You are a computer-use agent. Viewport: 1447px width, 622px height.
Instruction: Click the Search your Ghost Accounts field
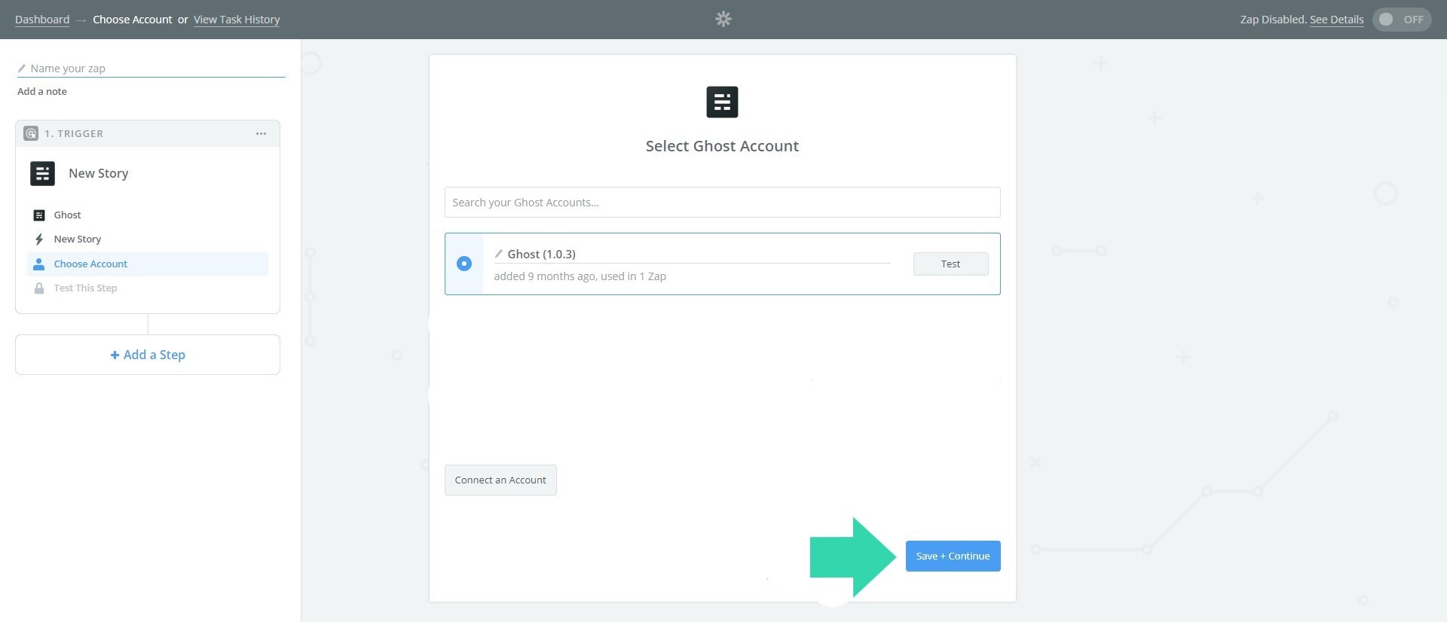pyautogui.click(x=721, y=203)
